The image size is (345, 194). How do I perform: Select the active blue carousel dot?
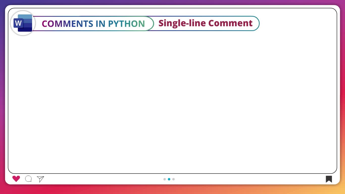[169, 179]
